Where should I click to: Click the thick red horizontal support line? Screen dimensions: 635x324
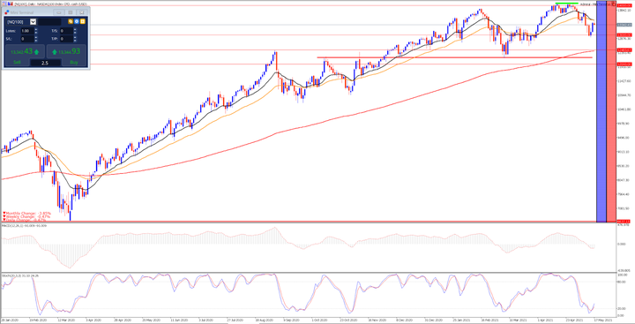[454, 57]
